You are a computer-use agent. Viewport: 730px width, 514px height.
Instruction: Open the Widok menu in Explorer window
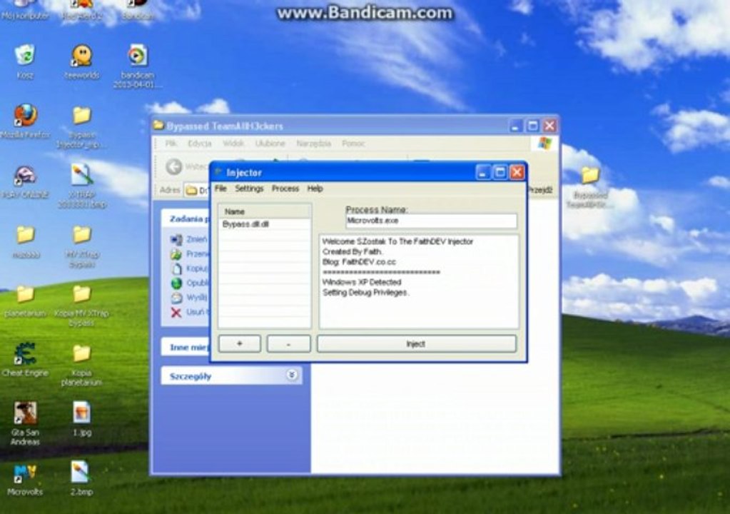click(233, 143)
